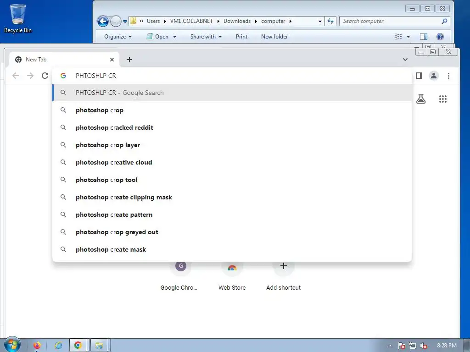Open Internet Explorer from taskbar
470x352 pixels.
tap(58, 346)
